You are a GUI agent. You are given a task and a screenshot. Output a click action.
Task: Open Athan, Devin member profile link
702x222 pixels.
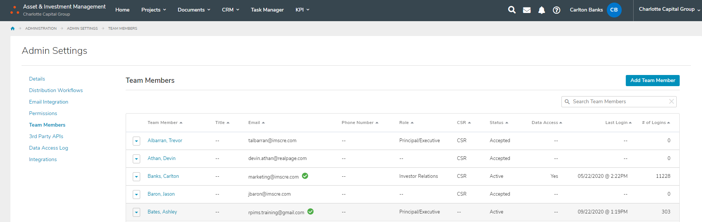click(161, 158)
